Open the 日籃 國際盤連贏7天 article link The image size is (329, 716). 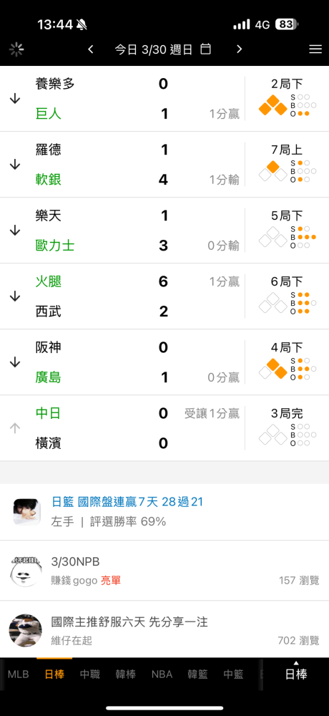tap(127, 502)
